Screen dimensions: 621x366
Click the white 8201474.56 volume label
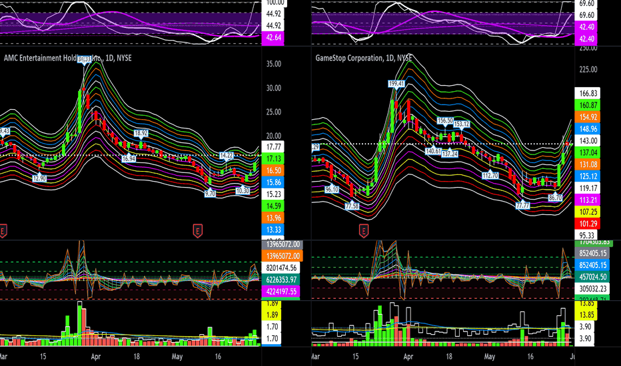[x=281, y=268]
